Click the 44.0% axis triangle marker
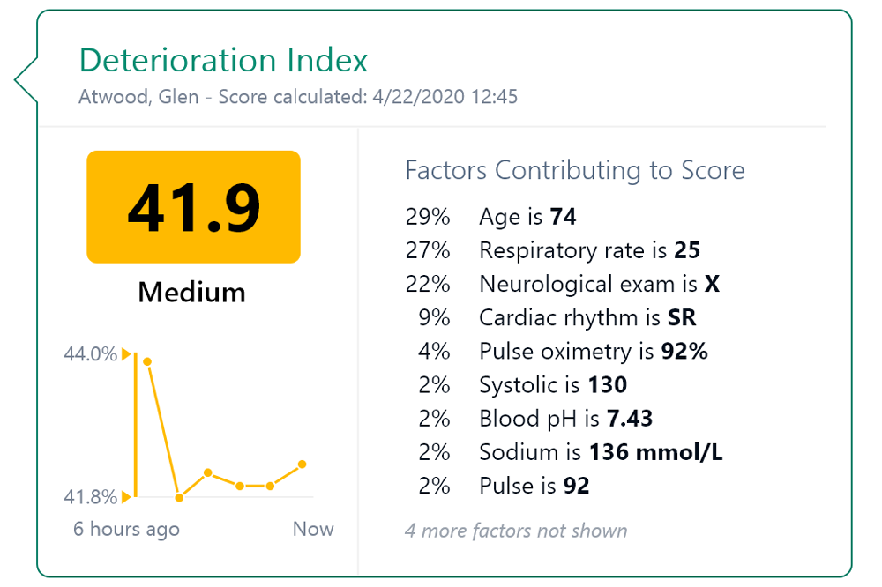Screen dimensions: 882x587 126,354
